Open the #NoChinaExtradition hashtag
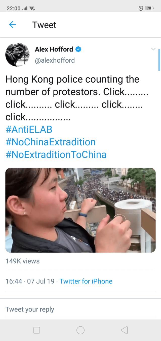Screen dimensions: 161x341 click(51, 142)
